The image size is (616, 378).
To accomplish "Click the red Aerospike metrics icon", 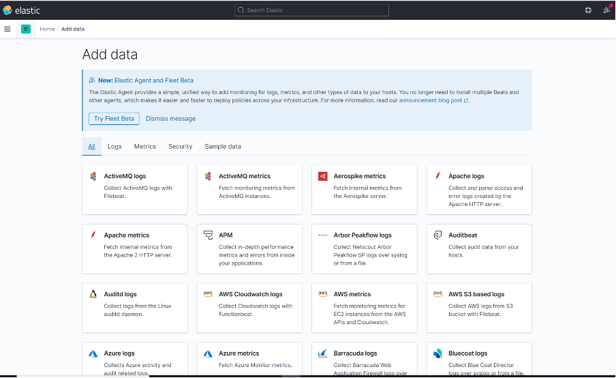I will tap(323, 176).
